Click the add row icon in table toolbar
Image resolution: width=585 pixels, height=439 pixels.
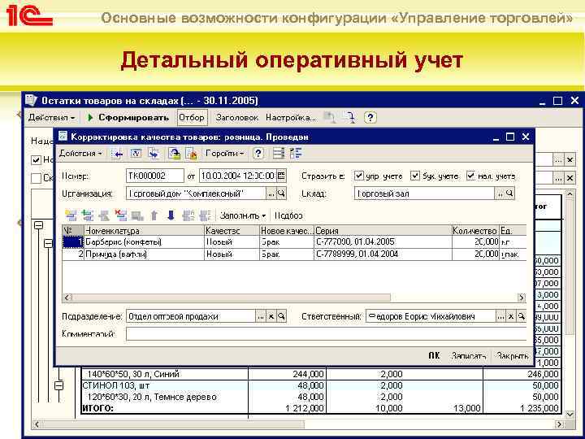[71, 215]
